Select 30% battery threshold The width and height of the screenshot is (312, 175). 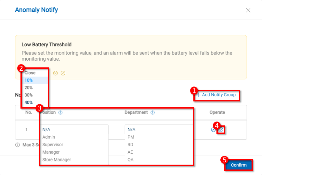point(29,95)
